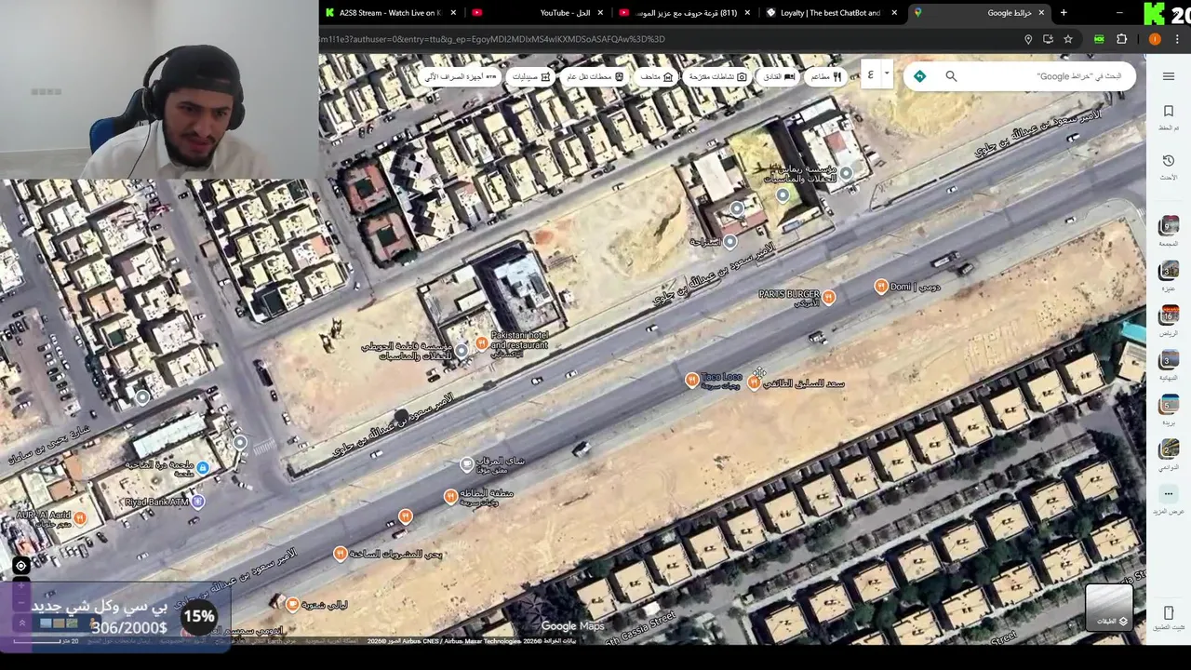Close the A2S8 Stream tab
This screenshot has width=1191, height=670.
454,13
